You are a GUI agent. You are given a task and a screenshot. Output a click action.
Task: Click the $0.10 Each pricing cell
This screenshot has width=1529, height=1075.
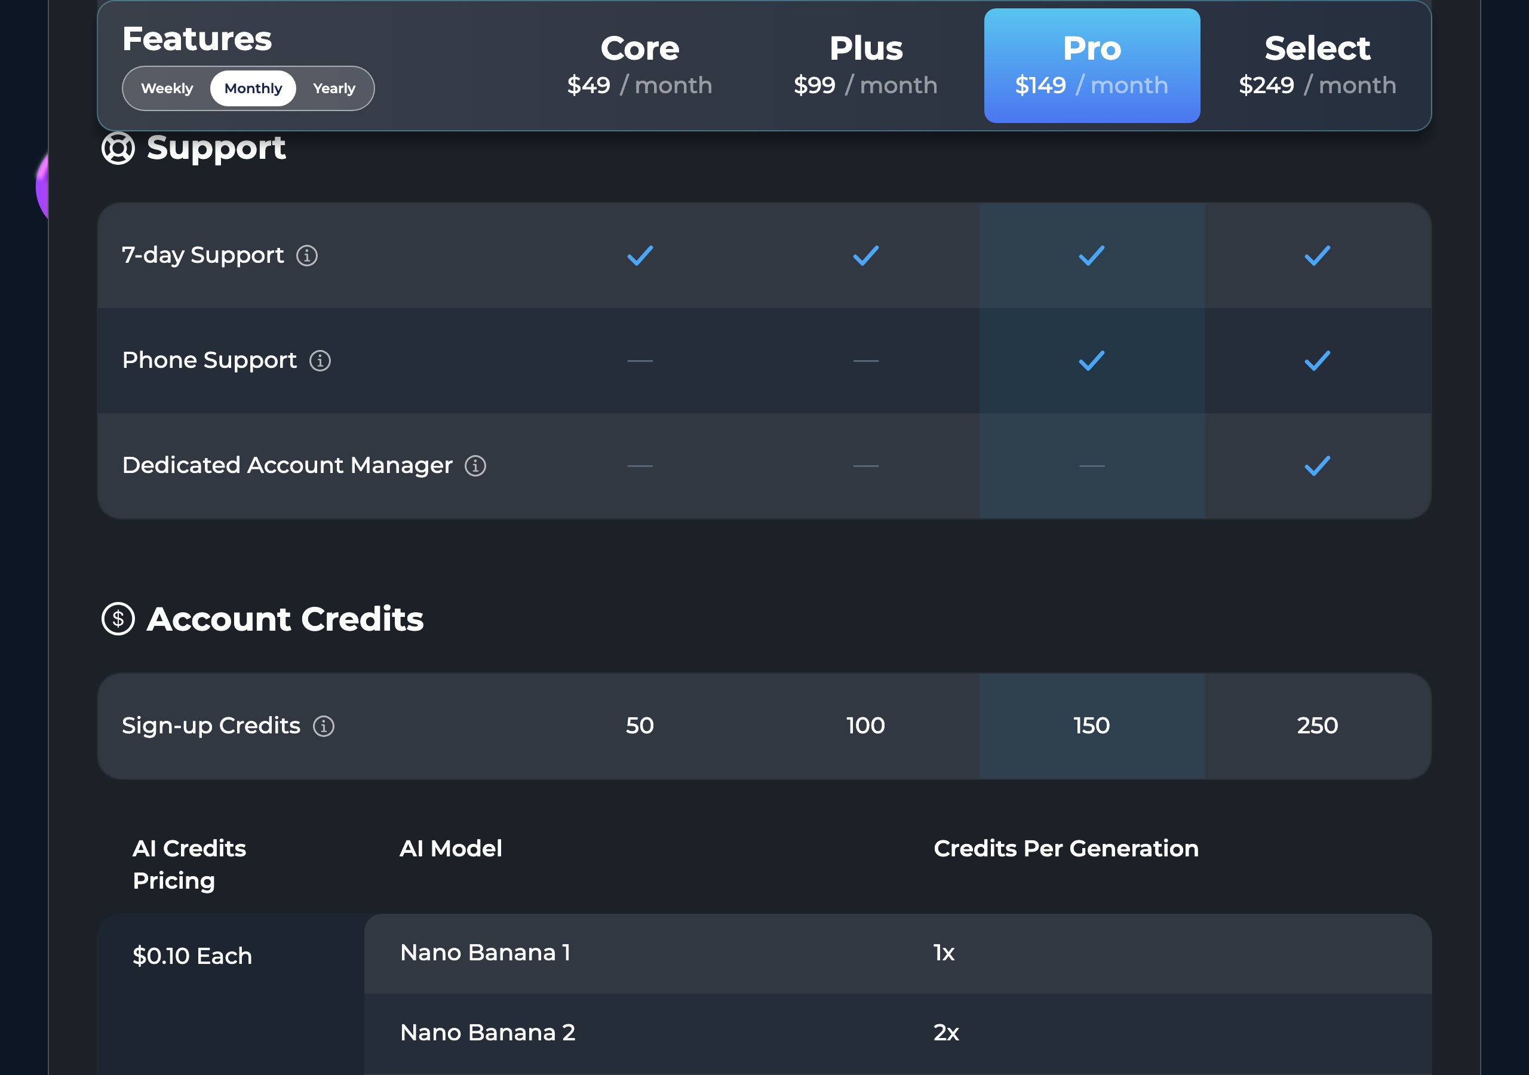click(x=192, y=957)
